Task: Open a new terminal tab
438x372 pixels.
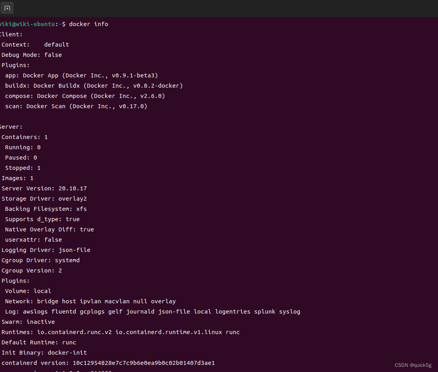Action: (7, 8)
